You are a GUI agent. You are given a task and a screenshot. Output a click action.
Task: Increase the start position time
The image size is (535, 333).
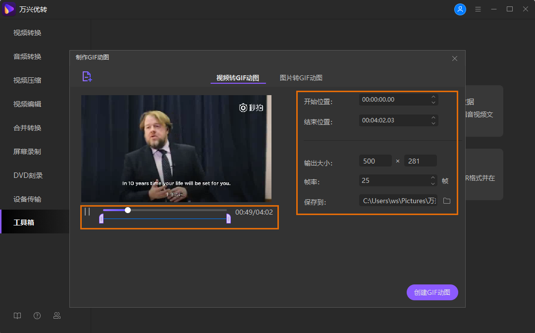[x=433, y=97]
